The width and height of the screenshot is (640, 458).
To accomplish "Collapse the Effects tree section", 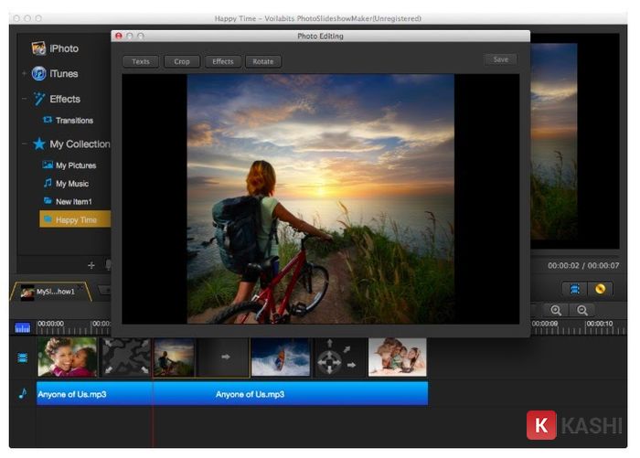I will point(24,99).
